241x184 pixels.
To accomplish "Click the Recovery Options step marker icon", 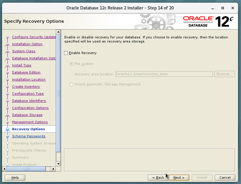I will pos(8,129).
